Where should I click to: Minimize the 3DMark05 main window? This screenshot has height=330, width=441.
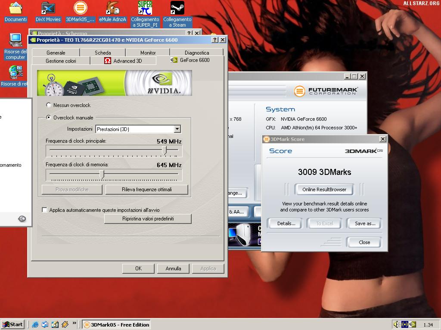[x=348, y=76]
